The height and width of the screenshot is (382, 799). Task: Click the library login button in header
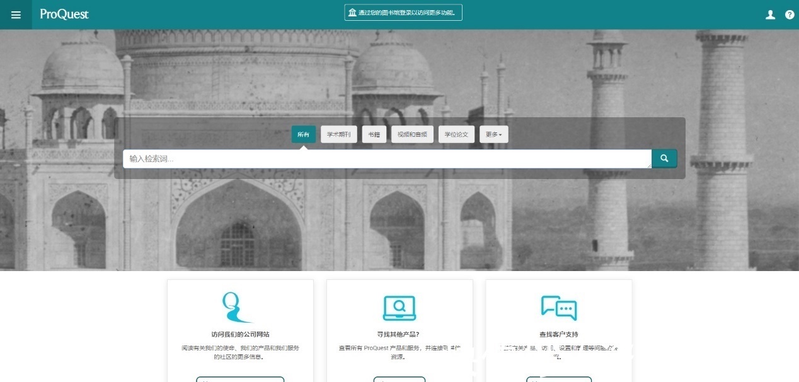[403, 13]
